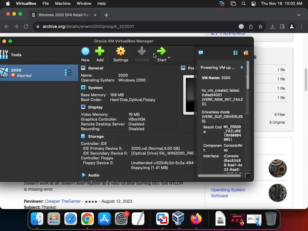Click the sort notifications icon
Viewport: 308px width, 231px height.
coord(236,53)
